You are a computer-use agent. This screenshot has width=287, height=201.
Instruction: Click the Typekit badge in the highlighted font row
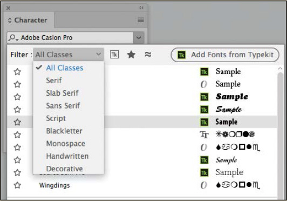tap(204, 122)
